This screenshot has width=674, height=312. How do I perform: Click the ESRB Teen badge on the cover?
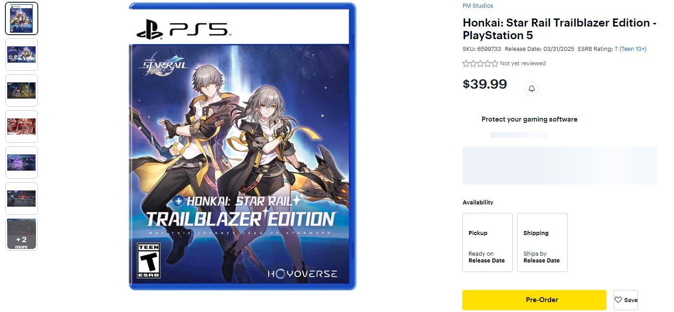pyautogui.click(x=149, y=260)
